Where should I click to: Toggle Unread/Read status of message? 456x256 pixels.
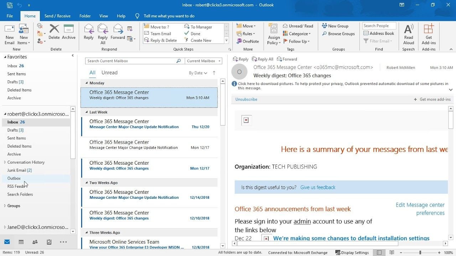tap(298, 26)
